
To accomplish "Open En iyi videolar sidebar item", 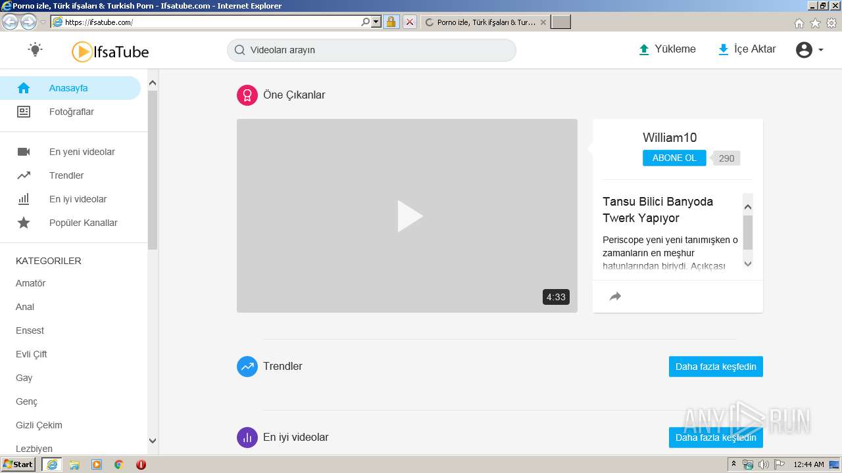I will click(x=78, y=199).
